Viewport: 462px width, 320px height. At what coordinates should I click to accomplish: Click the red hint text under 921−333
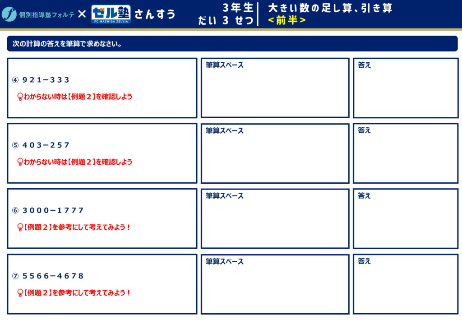click(x=78, y=97)
